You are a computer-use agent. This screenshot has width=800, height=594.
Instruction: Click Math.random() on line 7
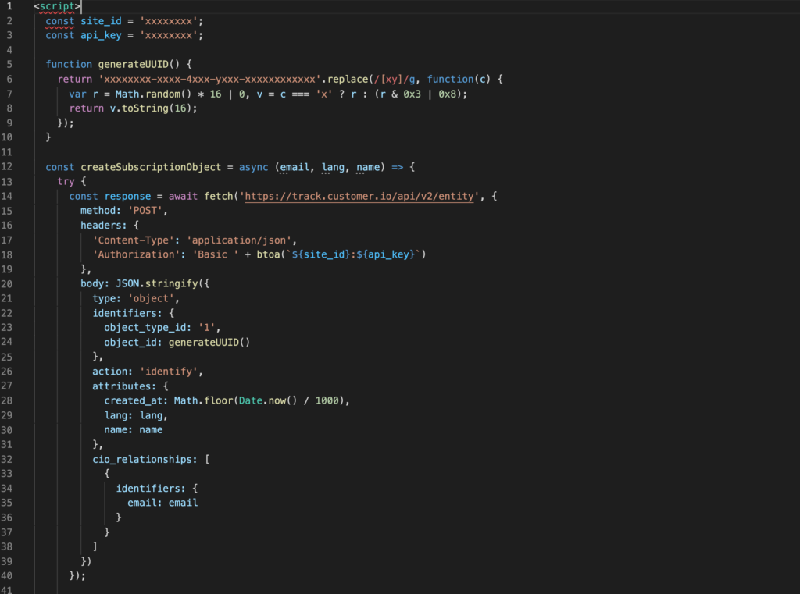[153, 94]
